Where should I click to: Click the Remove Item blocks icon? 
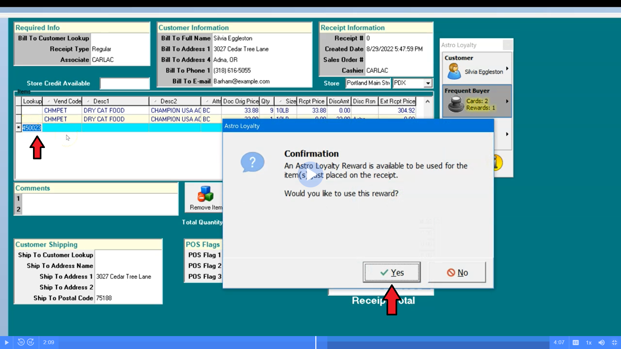pos(205,194)
